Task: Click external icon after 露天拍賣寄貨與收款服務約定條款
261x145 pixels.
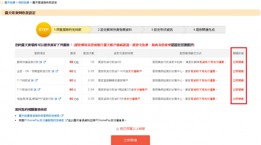Action: pyautogui.click(x=62, y=116)
